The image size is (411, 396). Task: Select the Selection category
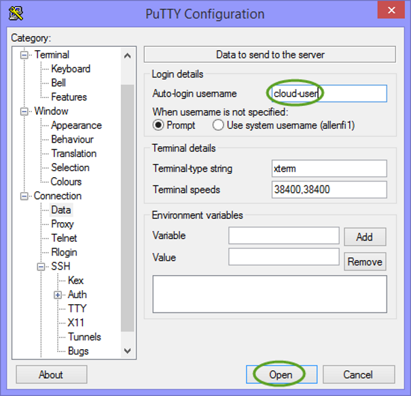click(x=70, y=168)
